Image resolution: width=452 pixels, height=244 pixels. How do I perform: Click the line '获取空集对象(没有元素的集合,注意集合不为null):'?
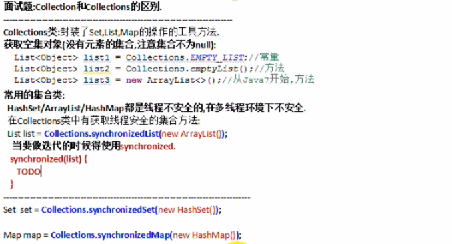[110, 45]
